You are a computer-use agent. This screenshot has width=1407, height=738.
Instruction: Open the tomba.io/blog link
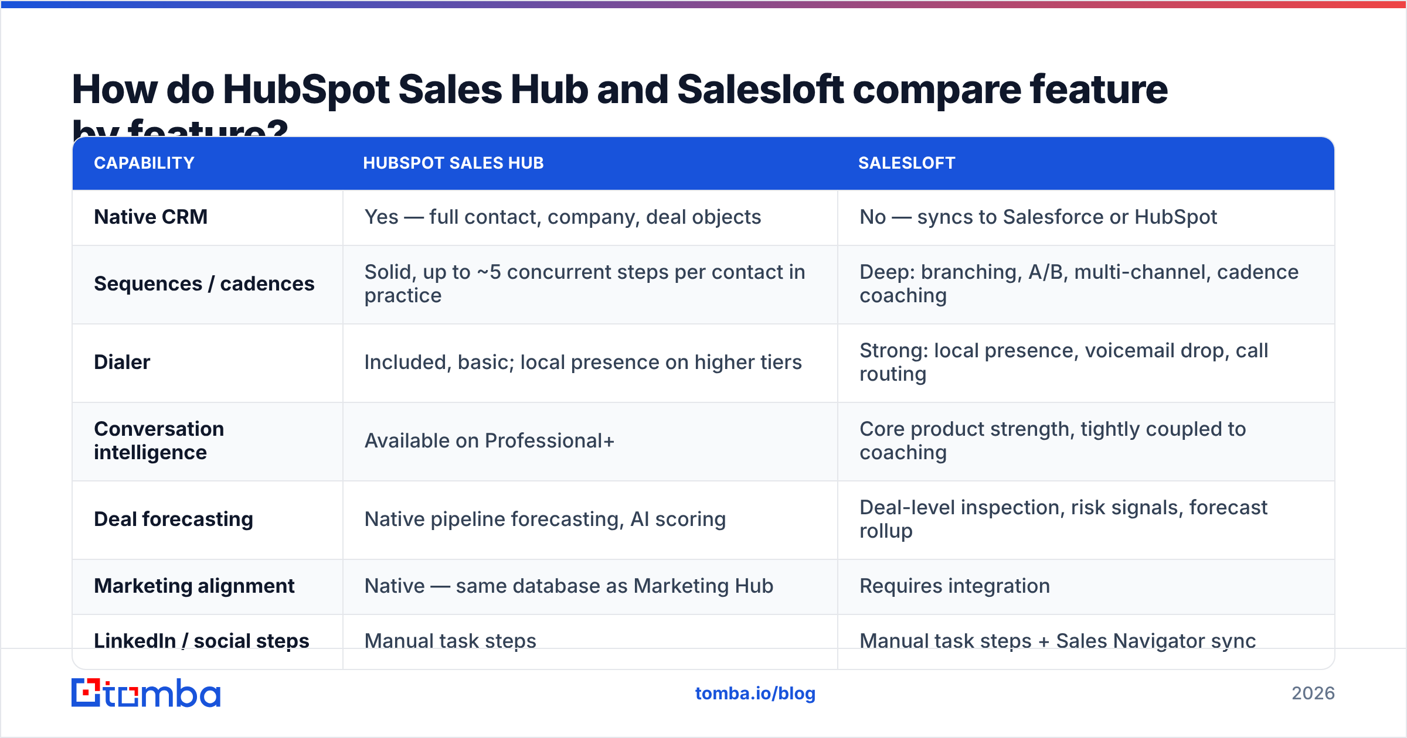(x=755, y=693)
